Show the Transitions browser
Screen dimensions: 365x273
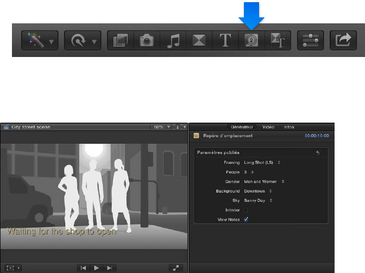(199, 40)
